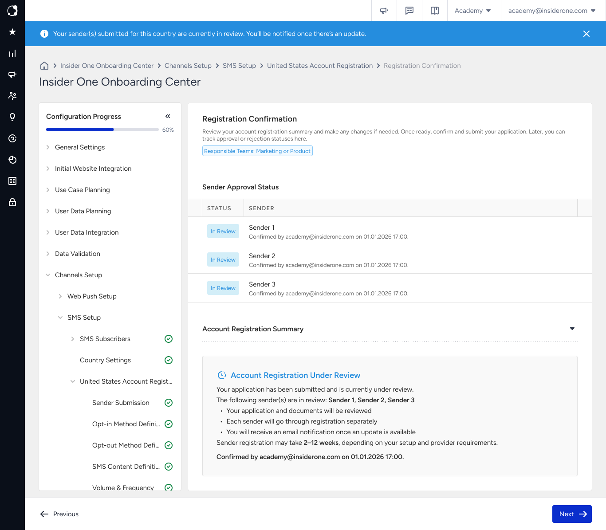Open the grid components sidebar icon
The width and height of the screenshot is (606, 530).
pyautogui.click(x=12, y=181)
